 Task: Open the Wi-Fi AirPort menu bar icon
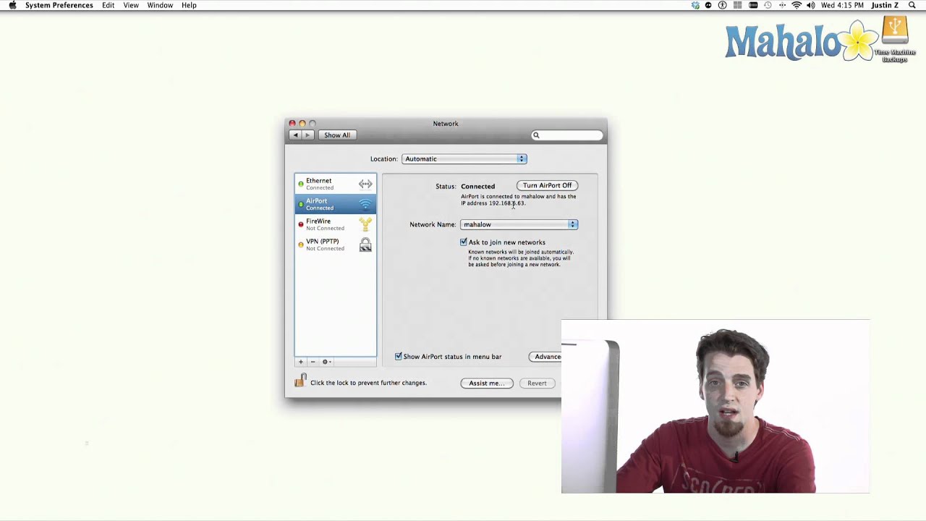797,5
